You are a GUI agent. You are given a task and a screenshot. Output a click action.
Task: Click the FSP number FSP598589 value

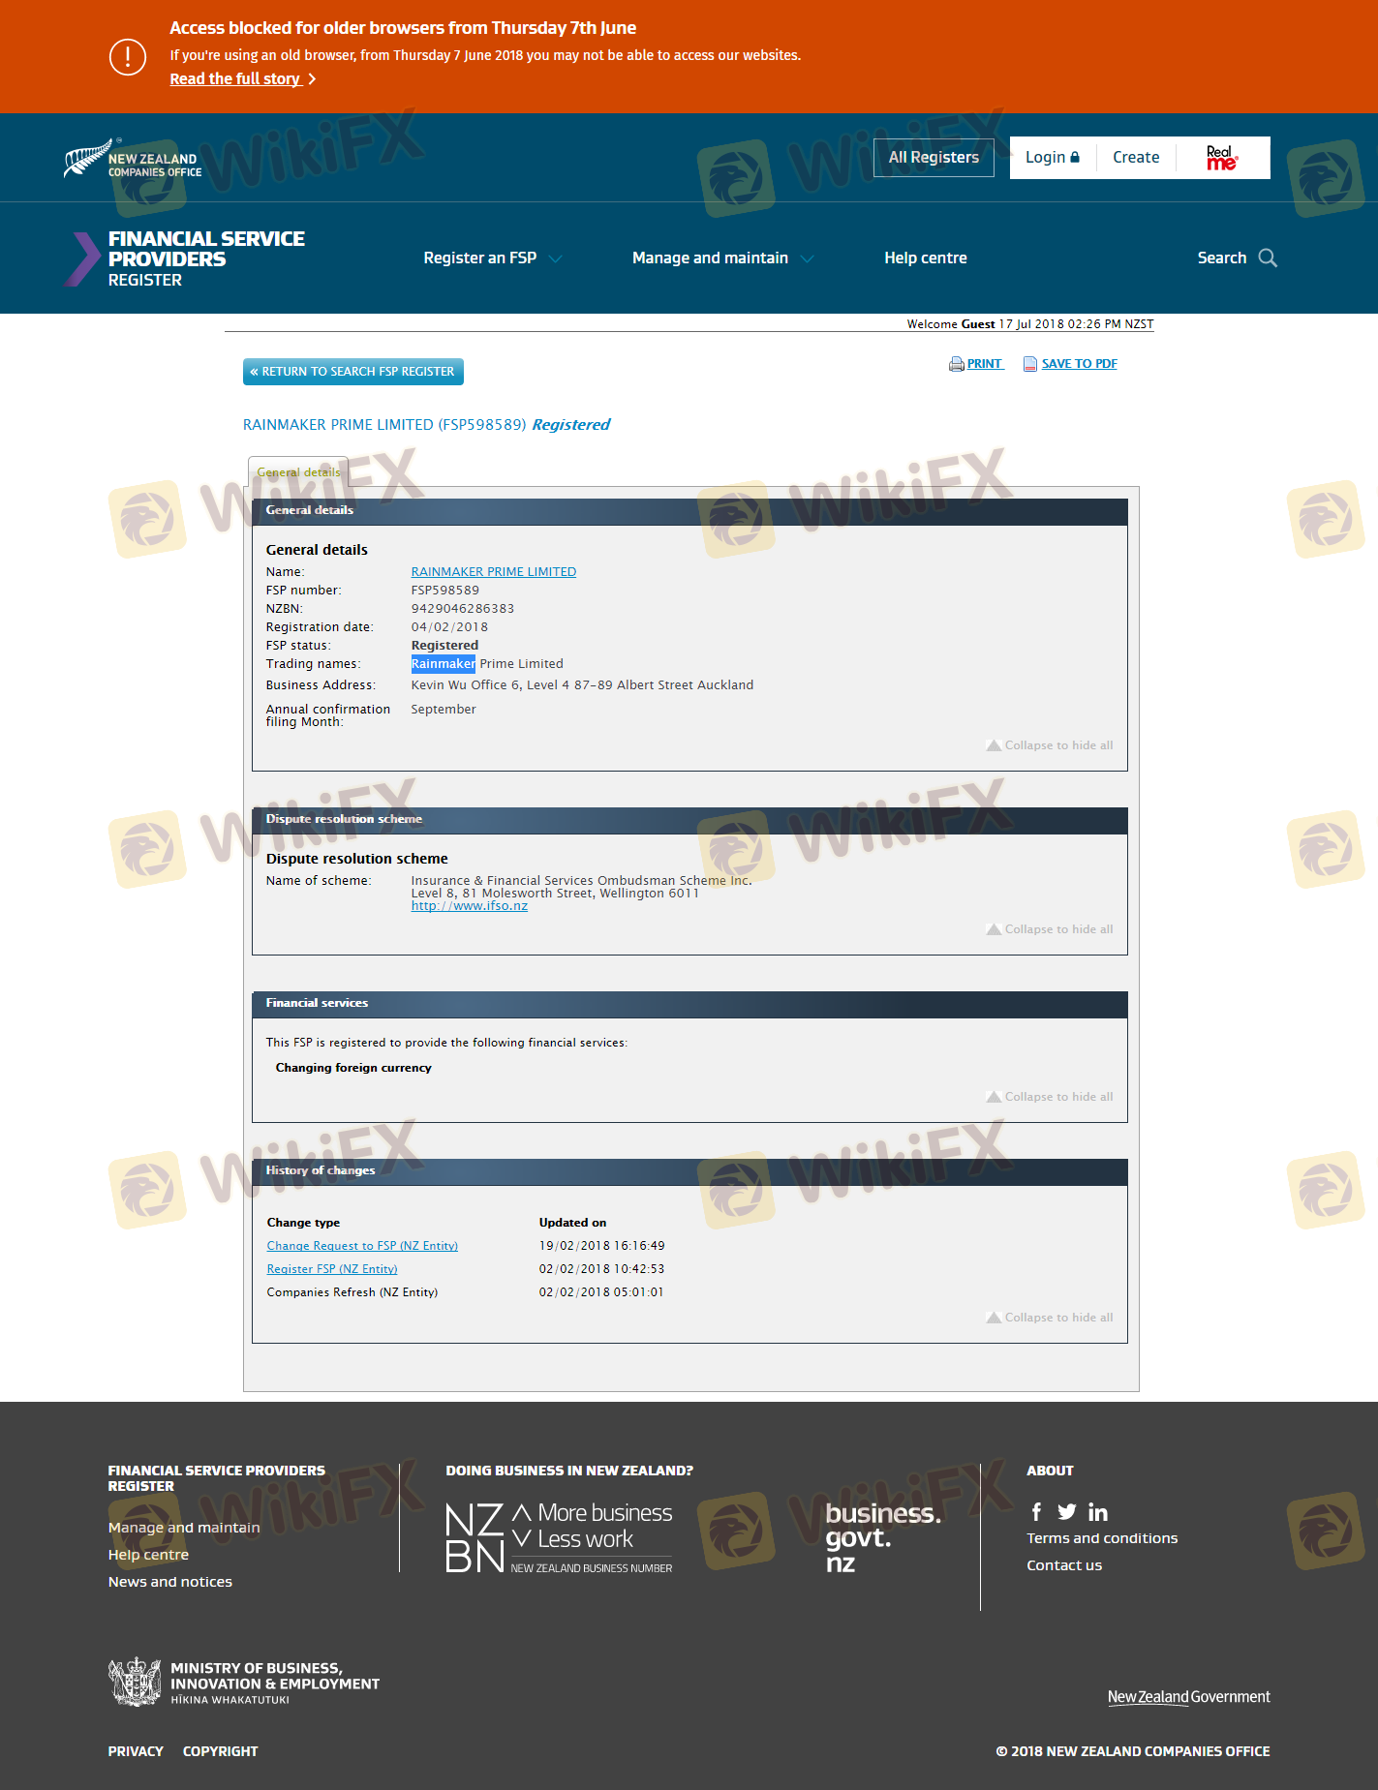click(445, 591)
